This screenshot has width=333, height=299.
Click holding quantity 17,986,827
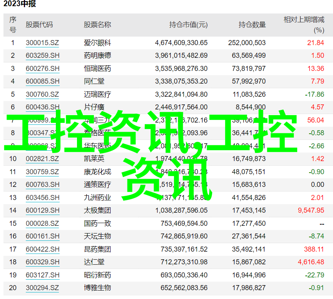(x=249, y=288)
